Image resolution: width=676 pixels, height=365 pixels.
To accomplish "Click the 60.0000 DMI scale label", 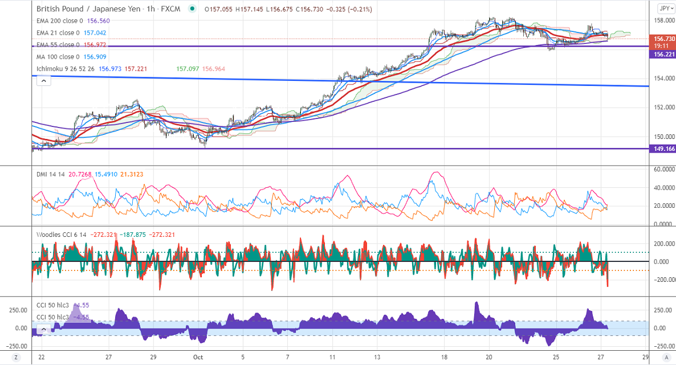I will (665, 169).
